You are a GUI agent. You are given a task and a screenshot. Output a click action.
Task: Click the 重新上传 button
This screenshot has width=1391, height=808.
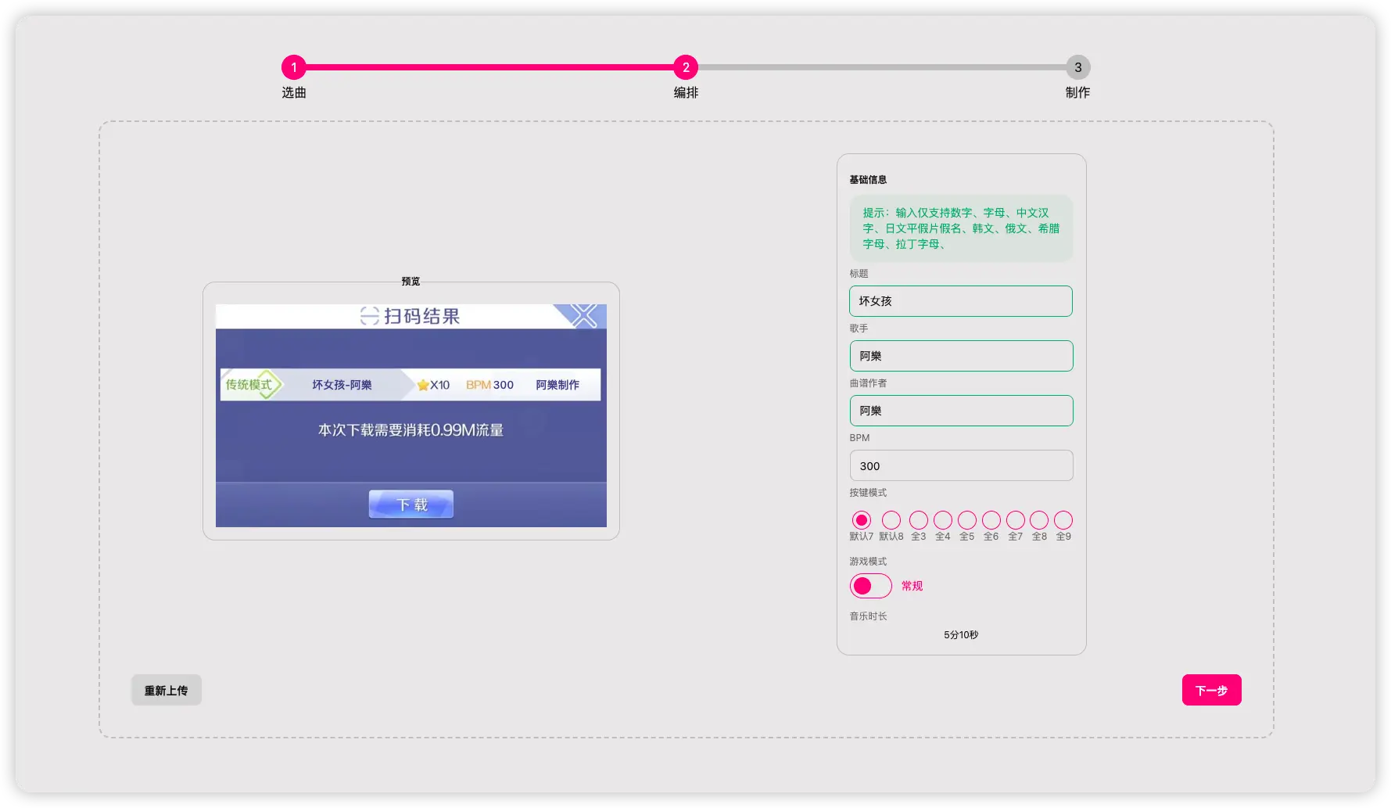[167, 690]
